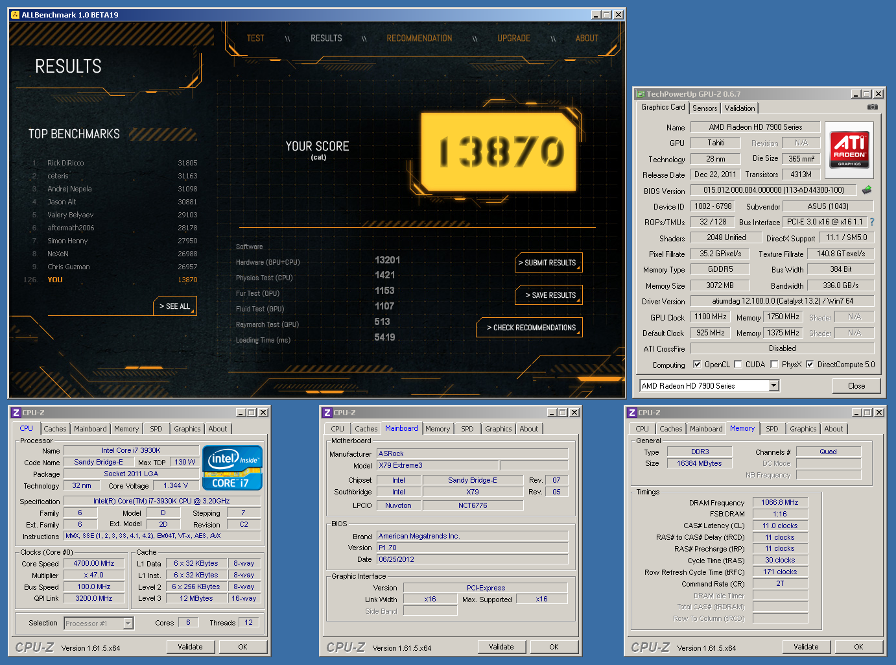Viewport: 896px width, 665px height.
Task: Click SEE ALL under top benchmarks
Action: pyautogui.click(x=175, y=306)
